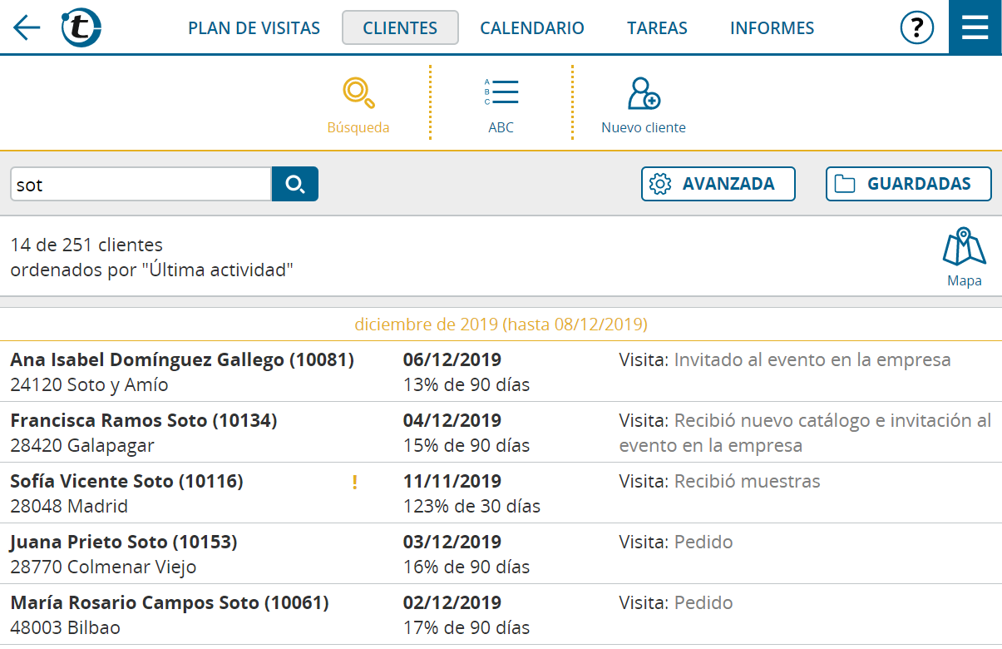Open the hamburger main menu
Screen dimensions: 1002x649
[975, 27]
